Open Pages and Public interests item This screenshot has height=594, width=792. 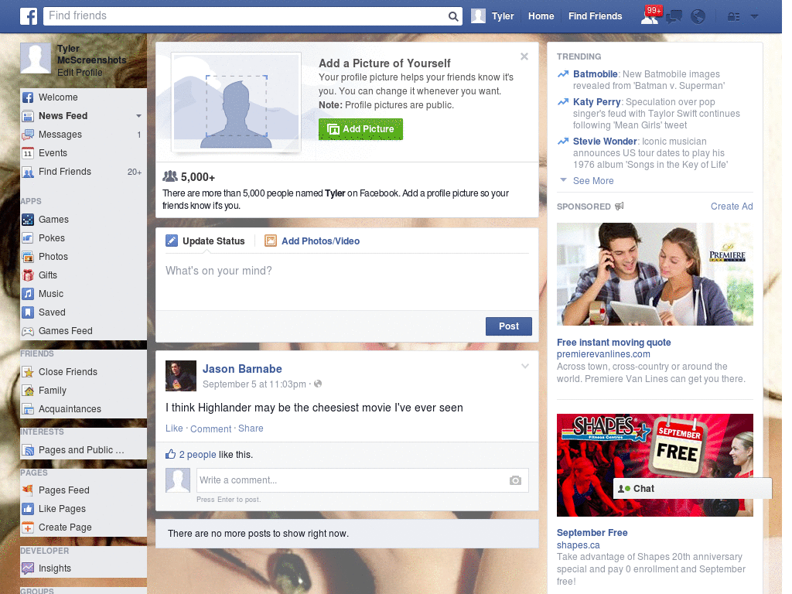[x=84, y=450]
